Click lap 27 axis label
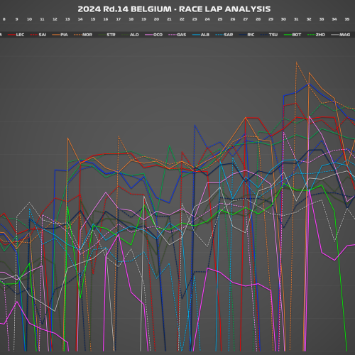 pyautogui.click(x=246, y=19)
